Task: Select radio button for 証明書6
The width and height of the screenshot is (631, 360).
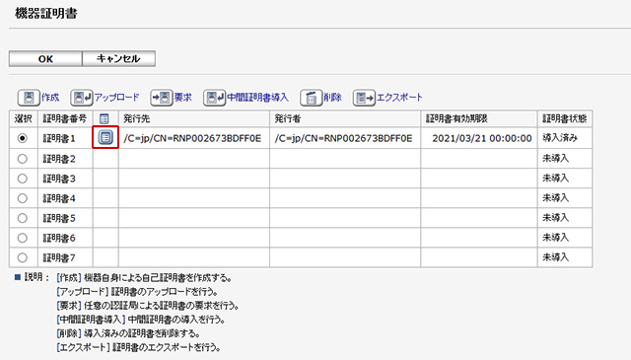Action: click(x=23, y=238)
